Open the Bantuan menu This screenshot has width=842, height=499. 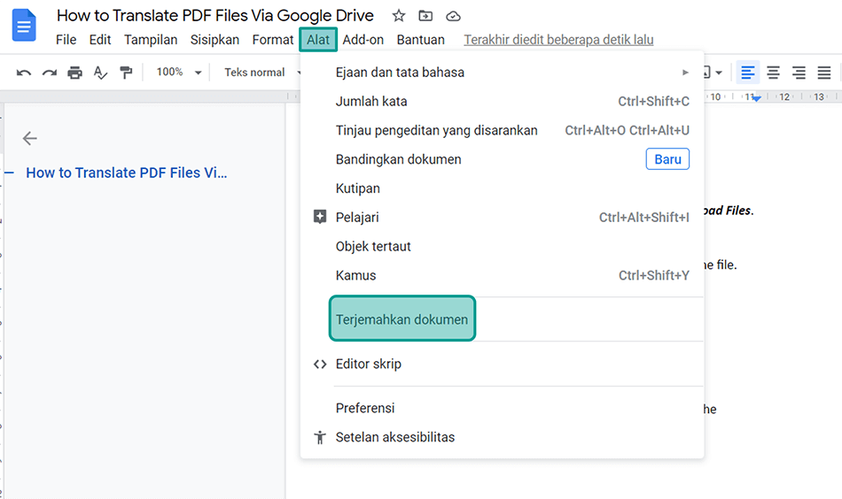tap(420, 40)
